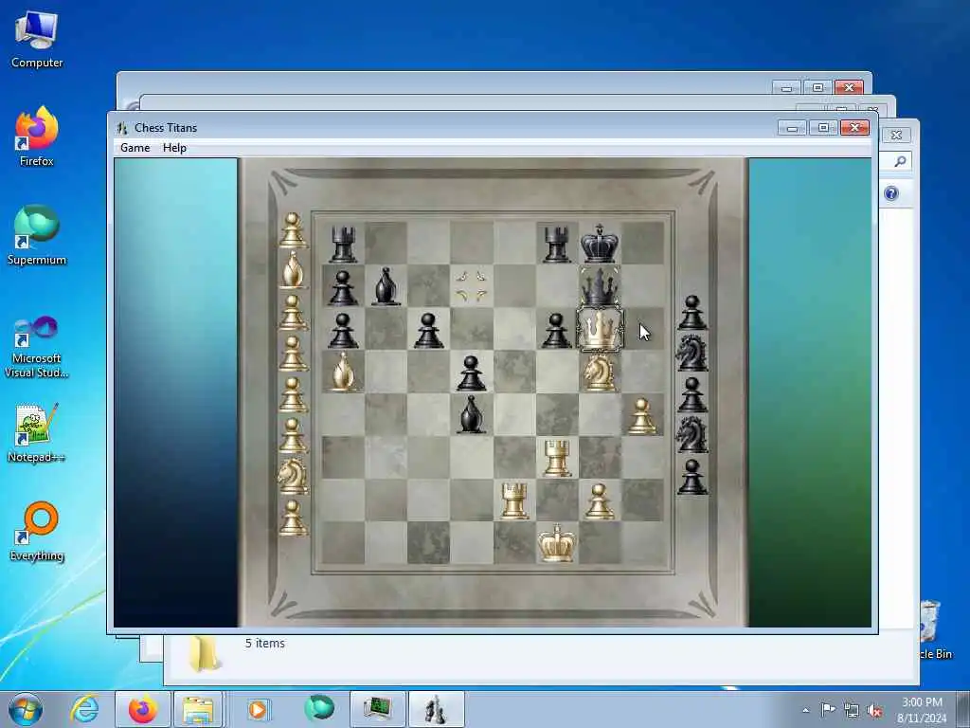Open the Supermium desktop shortcut
970x728 pixels.
tap(37, 235)
